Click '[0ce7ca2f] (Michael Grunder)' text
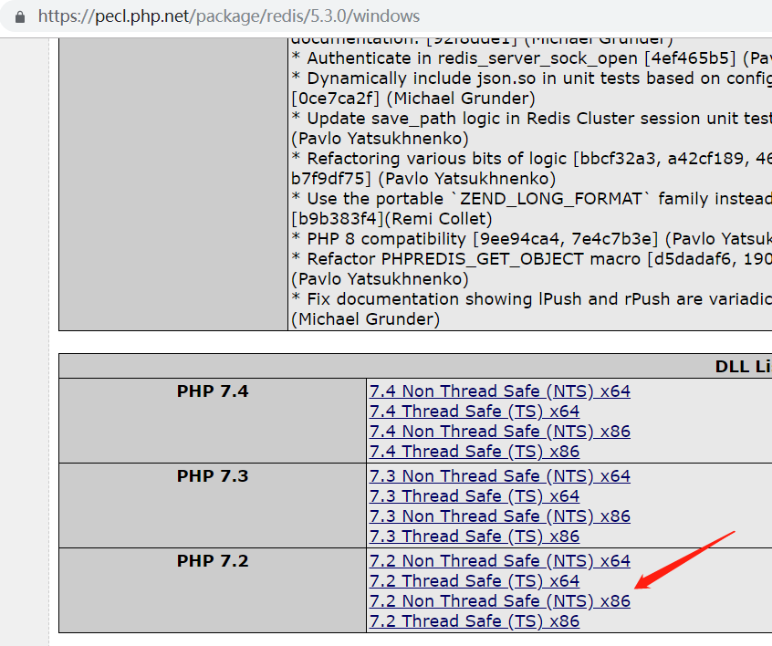772x646 pixels. (413, 99)
